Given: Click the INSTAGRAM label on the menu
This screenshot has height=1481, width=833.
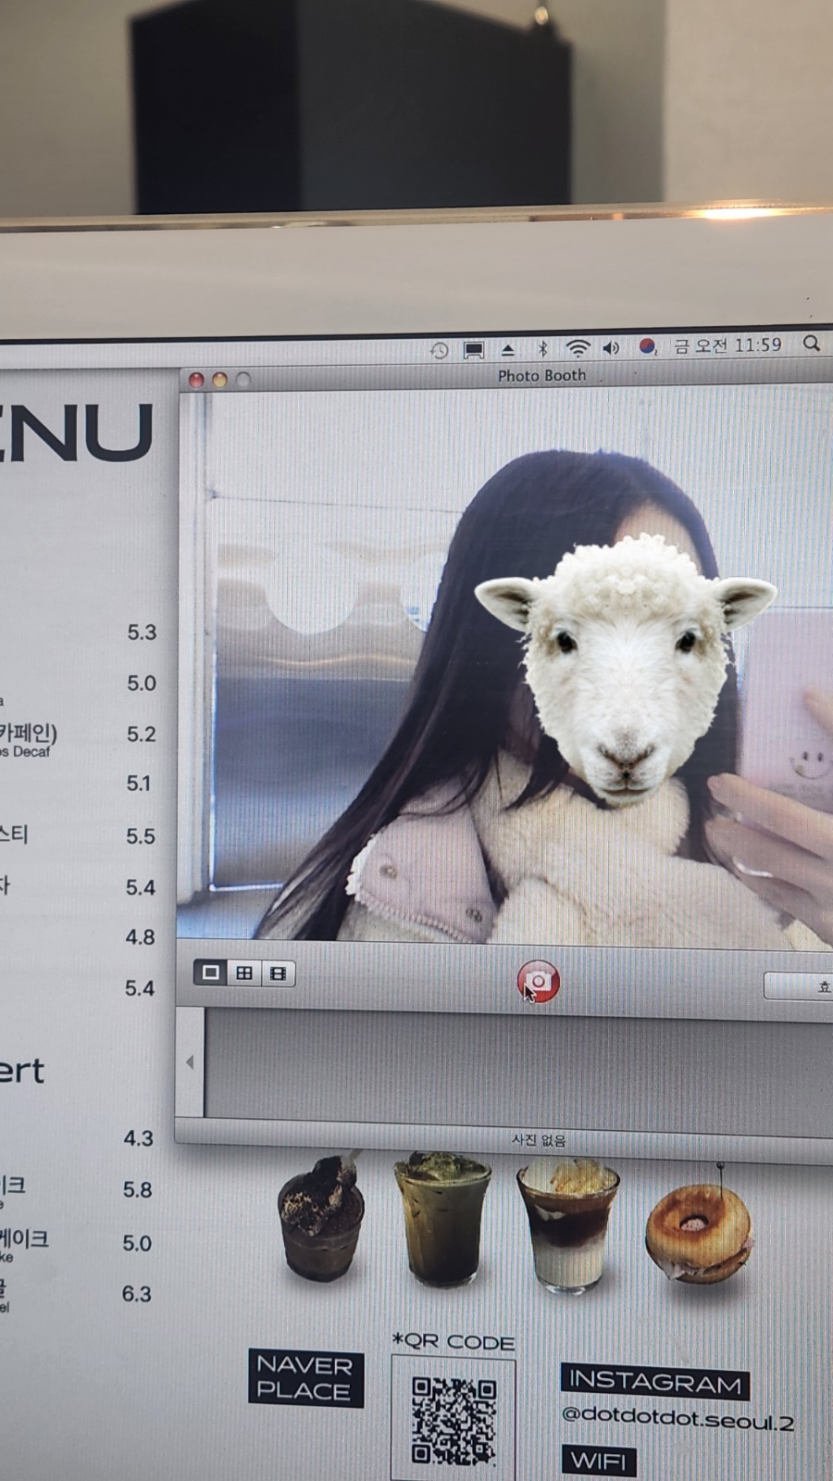Looking at the screenshot, I should 655,1382.
